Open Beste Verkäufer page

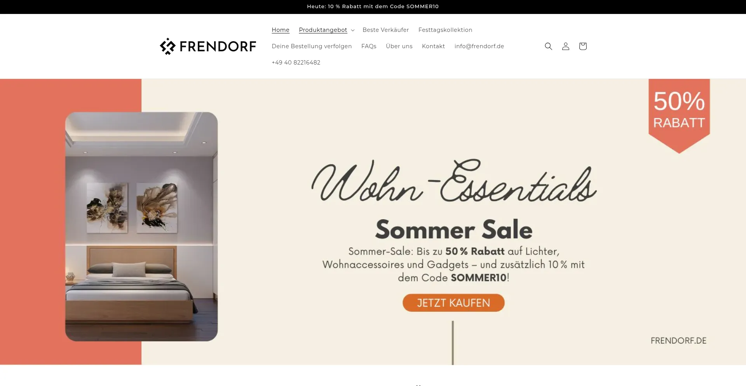[x=385, y=30]
